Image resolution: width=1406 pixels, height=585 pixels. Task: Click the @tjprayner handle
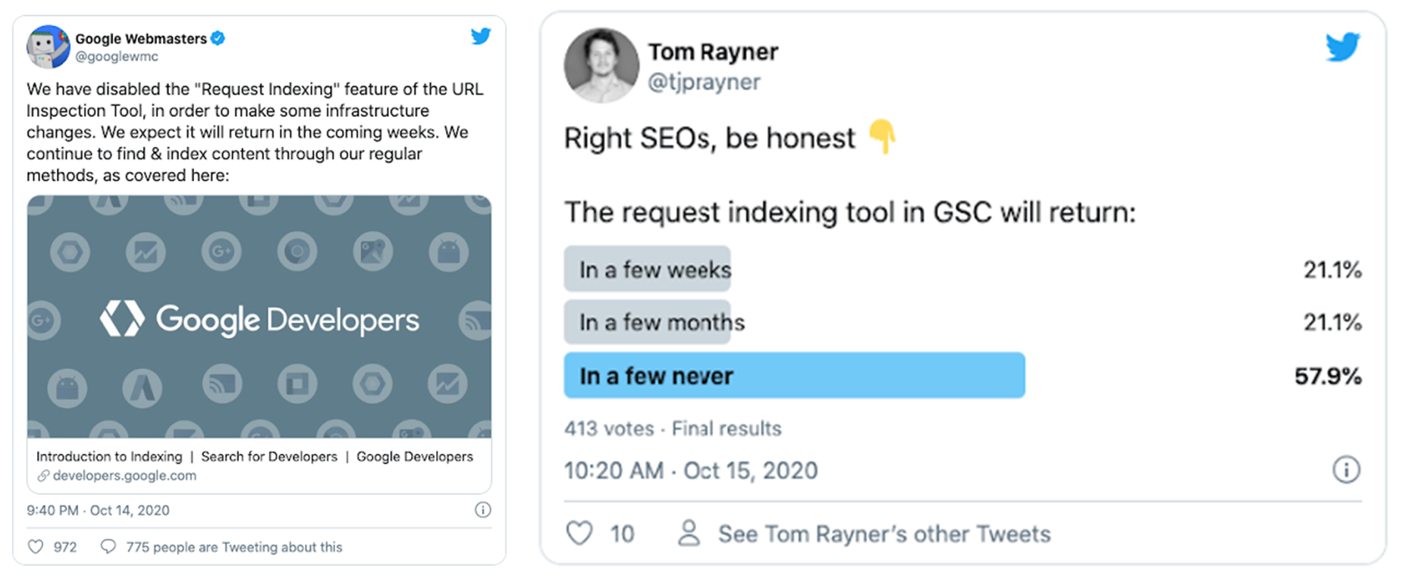pos(704,82)
